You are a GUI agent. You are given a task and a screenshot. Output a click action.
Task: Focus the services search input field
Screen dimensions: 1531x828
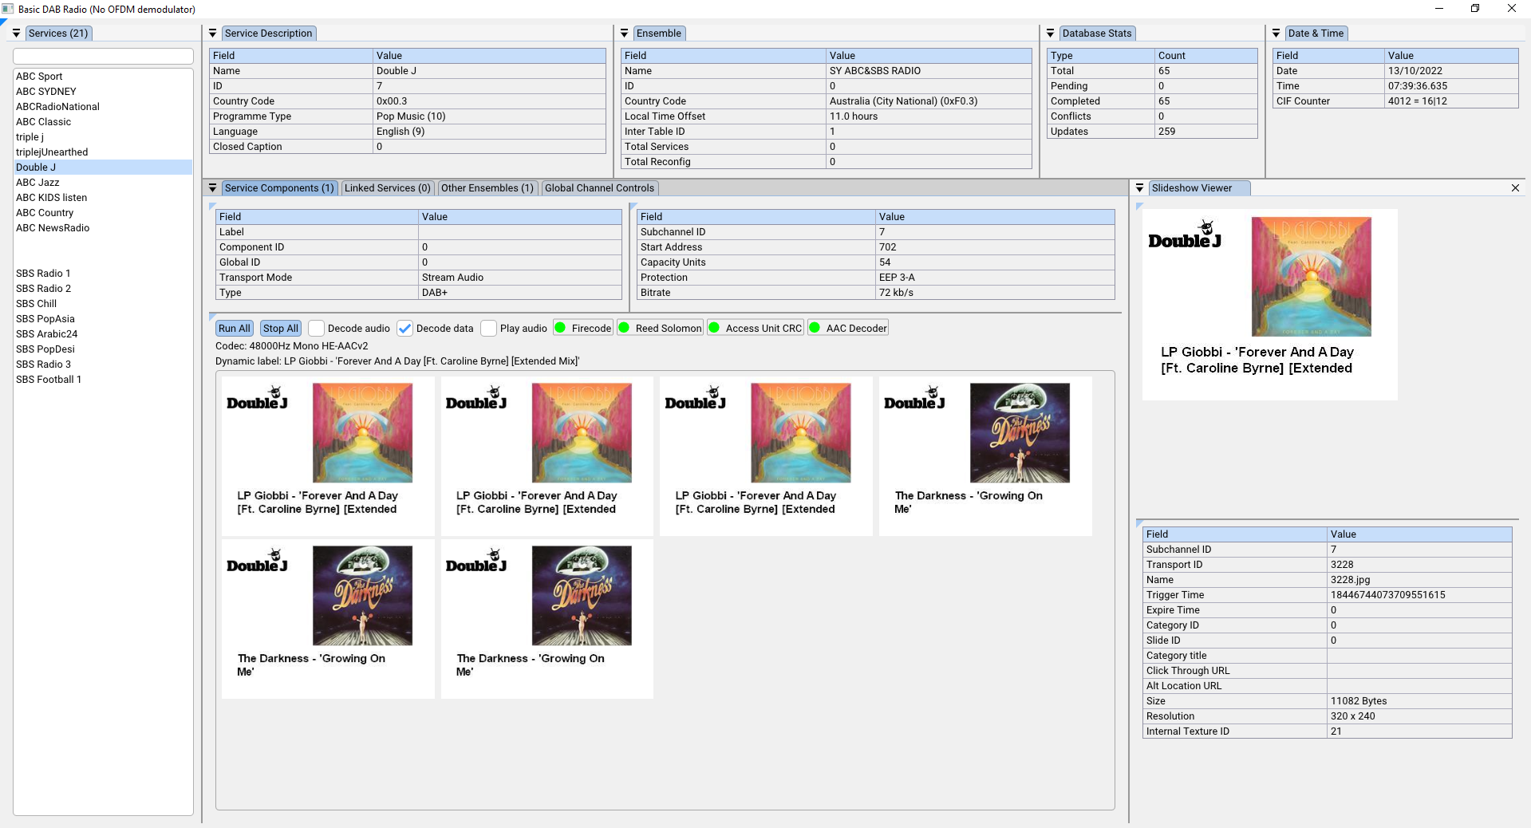pos(103,56)
